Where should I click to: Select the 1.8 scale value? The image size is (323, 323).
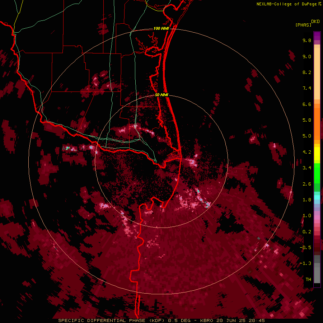point(307,200)
